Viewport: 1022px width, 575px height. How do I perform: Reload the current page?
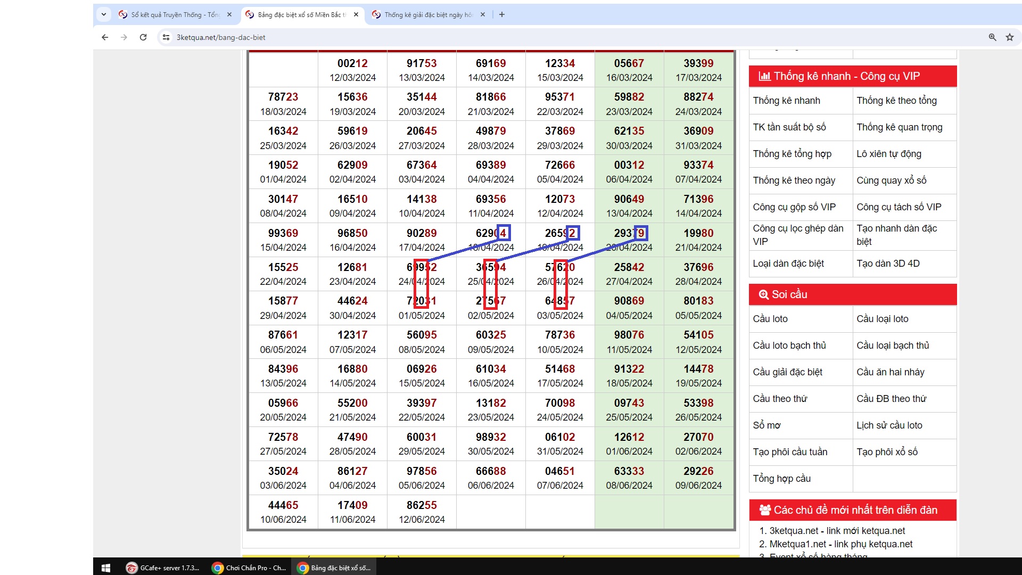143,37
